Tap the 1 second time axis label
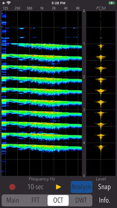The image size is (117, 208). (x=84, y=44)
